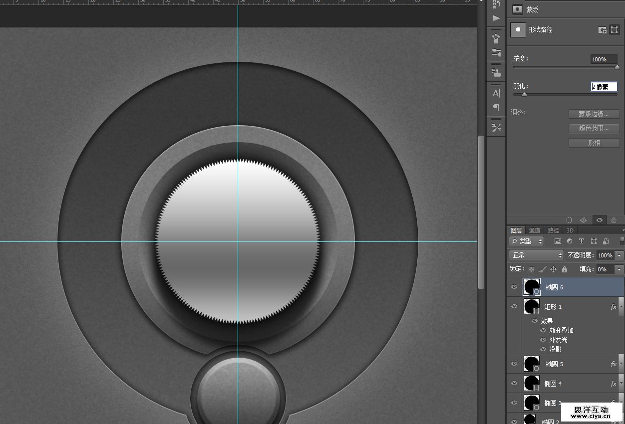
Task: Filter layers by text type icon
Action: pos(582,241)
